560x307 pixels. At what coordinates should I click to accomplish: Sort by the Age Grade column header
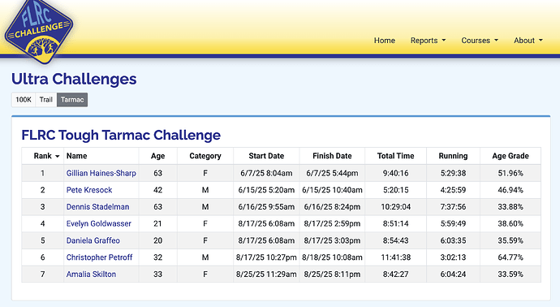(510, 156)
